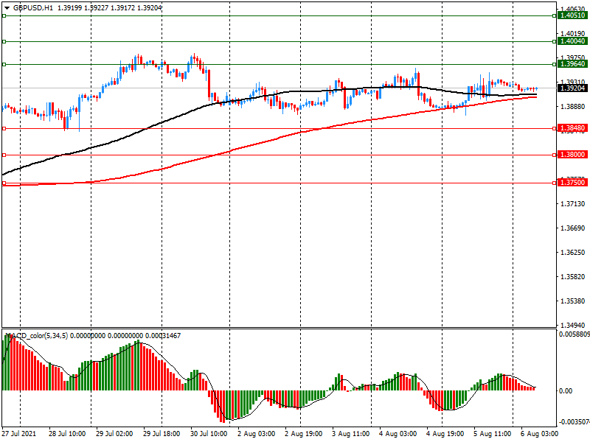Click the 1.36250 price scale value

pos(573,252)
